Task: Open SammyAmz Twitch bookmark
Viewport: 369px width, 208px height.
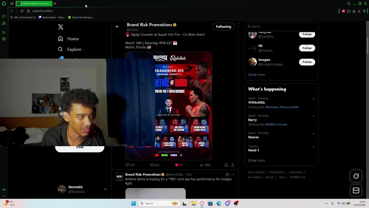Action: point(52,17)
